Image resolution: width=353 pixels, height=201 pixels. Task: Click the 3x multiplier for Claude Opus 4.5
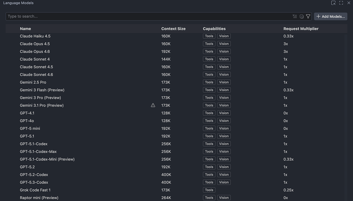click(x=285, y=44)
